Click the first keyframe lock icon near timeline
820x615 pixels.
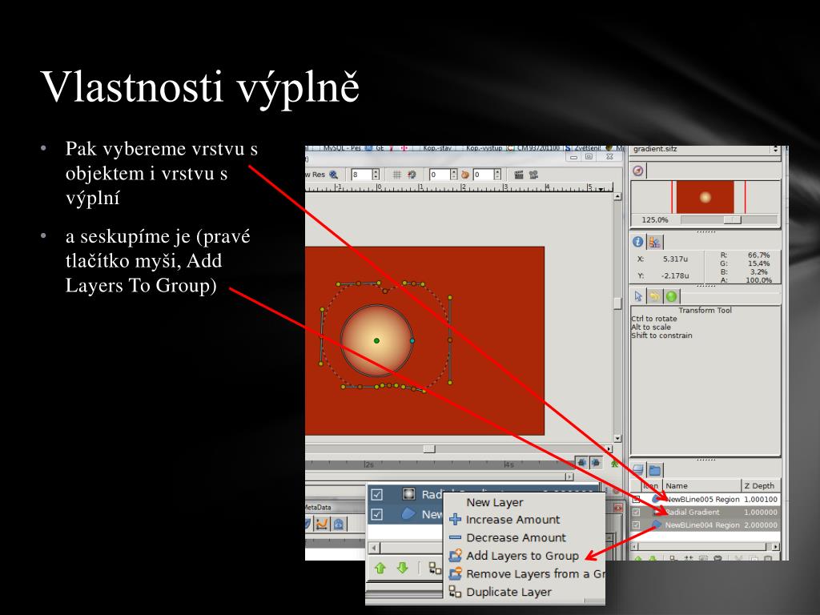tap(581, 462)
